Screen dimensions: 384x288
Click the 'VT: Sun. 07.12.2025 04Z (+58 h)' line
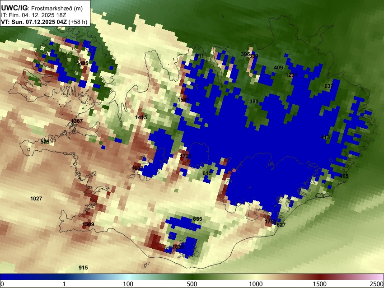tap(44, 22)
